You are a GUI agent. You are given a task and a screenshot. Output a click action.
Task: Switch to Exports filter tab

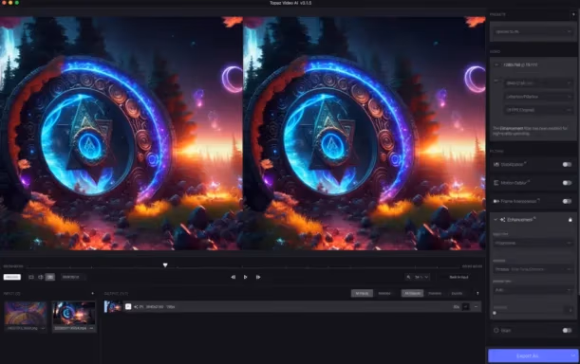coord(457,294)
